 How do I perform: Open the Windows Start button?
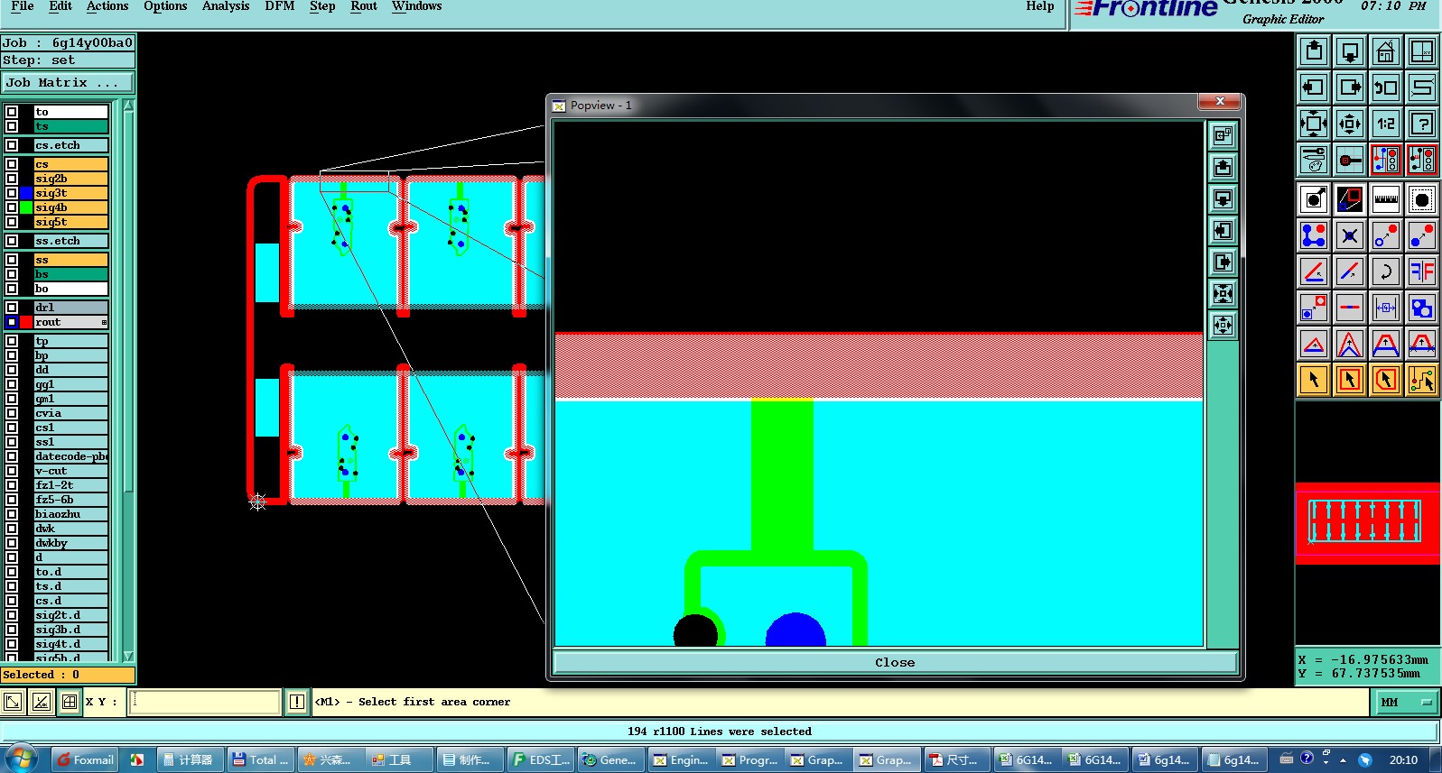point(23,759)
